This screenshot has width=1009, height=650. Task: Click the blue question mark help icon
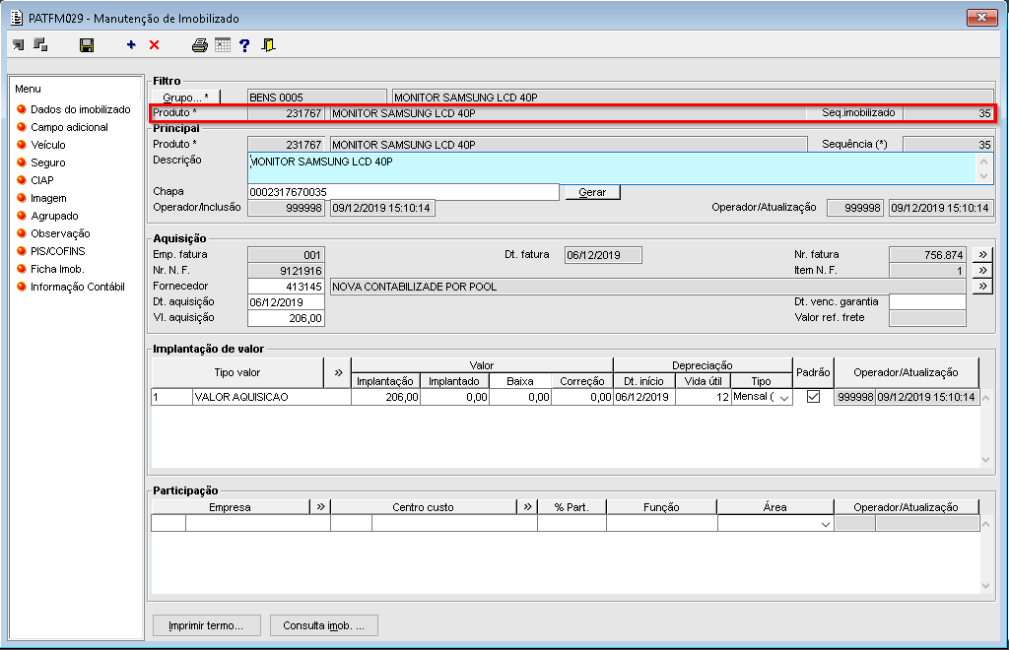(x=244, y=45)
